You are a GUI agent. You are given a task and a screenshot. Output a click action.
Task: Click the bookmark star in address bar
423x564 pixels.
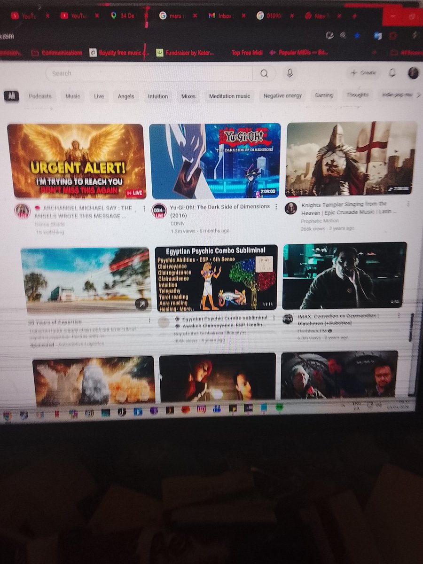point(358,35)
